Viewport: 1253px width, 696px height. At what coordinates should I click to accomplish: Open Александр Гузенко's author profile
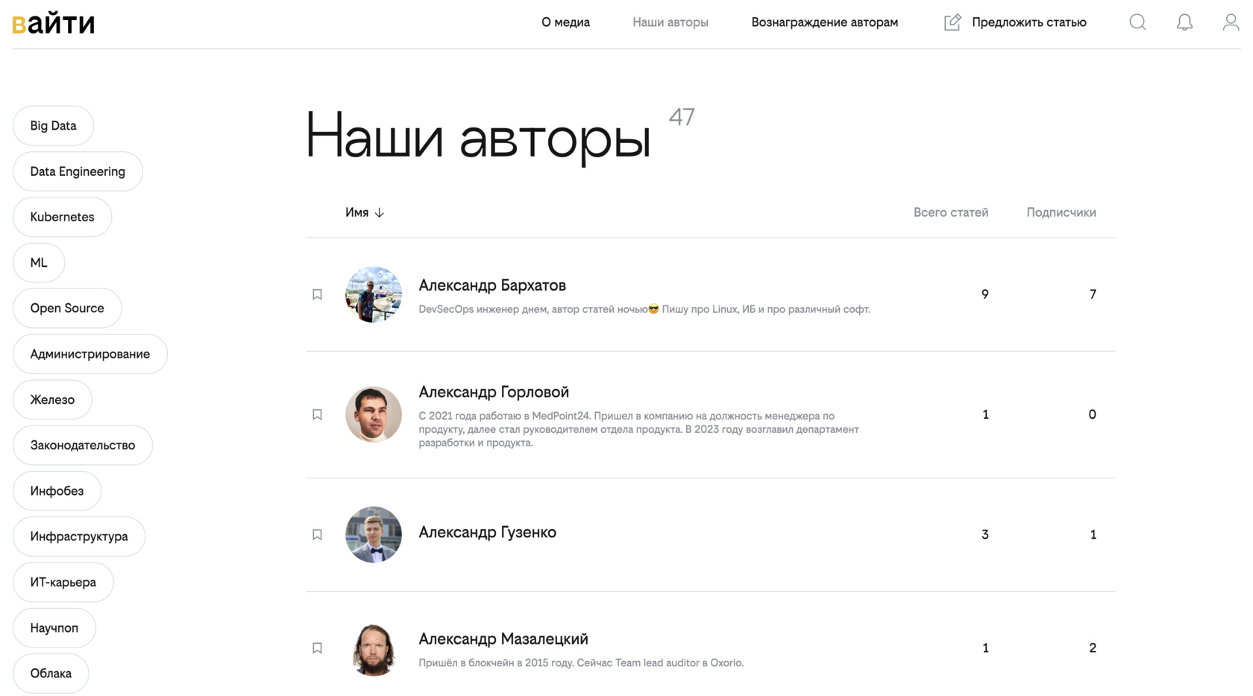pos(488,532)
